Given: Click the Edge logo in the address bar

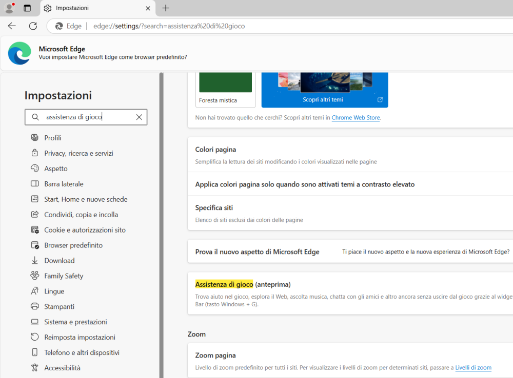Looking at the screenshot, I should [x=59, y=26].
